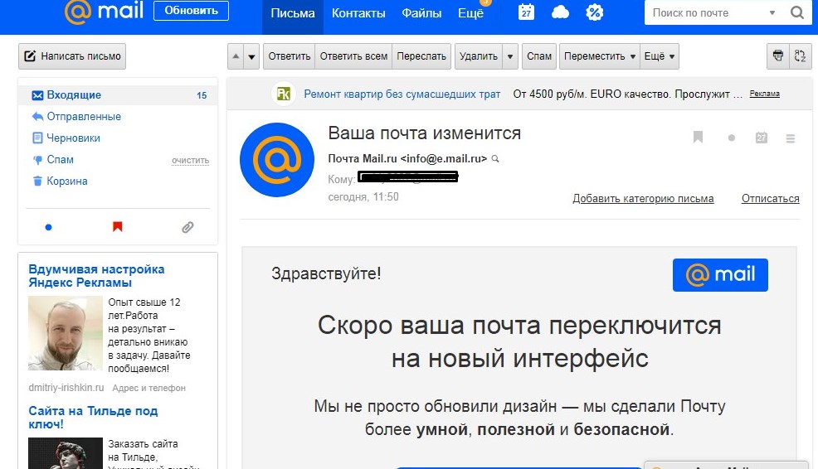This screenshot has width=818, height=469.
Task: Toggle the red flagged messages filter
Action: point(118,227)
